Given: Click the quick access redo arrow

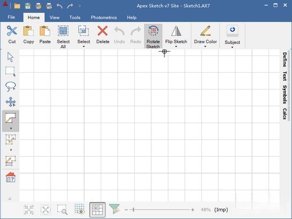Looking at the screenshot, I should coord(70,6).
